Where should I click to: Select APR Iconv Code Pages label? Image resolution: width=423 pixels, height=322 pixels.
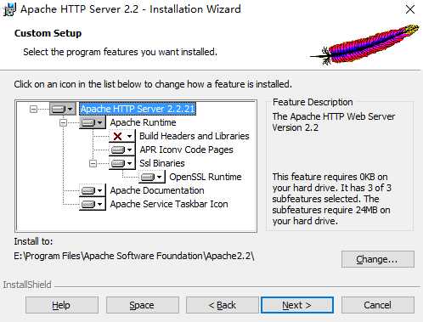[x=186, y=150]
